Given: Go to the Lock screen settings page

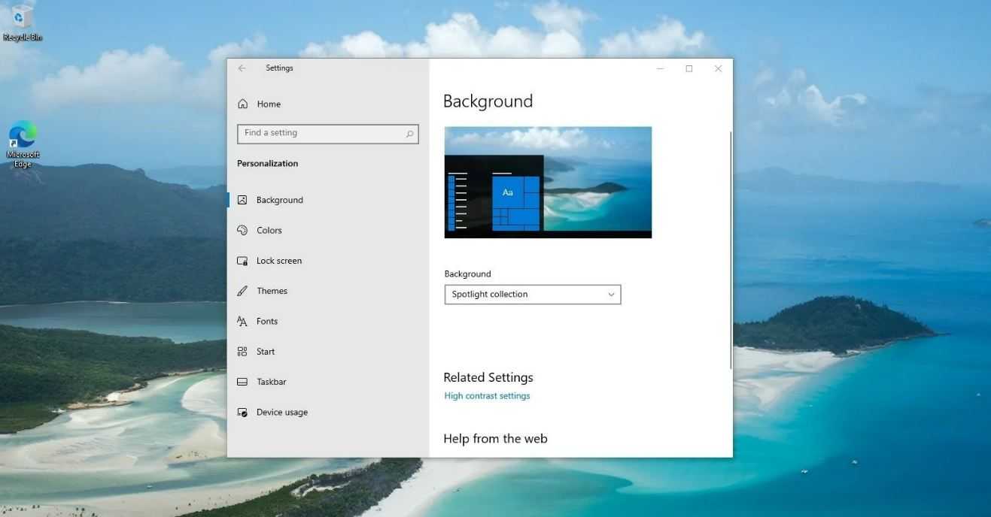Looking at the screenshot, I should pyautogui.click(x=278, y=261).
